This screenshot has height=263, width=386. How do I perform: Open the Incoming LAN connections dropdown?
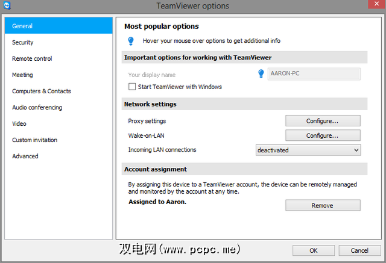tap(309, 150)
